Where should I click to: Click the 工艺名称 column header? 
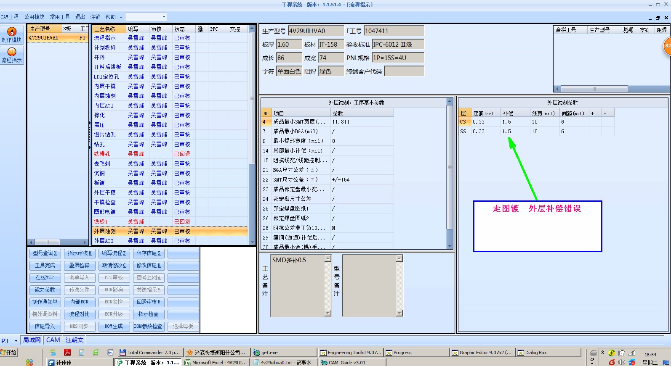pos(109,29)
